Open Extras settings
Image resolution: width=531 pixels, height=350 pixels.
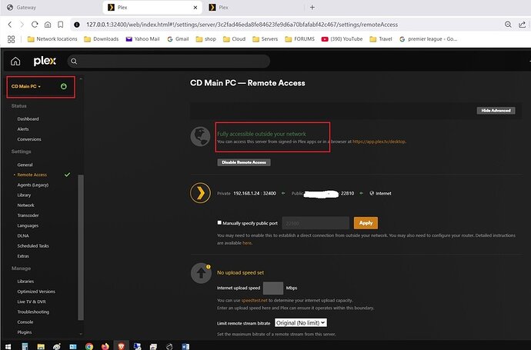pyautogui.click(x=23, y=256)
